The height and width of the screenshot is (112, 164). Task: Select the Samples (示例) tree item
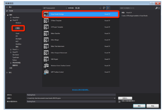click(11, 68)
